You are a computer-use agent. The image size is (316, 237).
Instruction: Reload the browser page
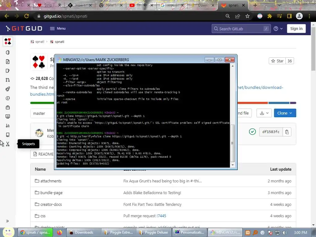tap(27, 16)
